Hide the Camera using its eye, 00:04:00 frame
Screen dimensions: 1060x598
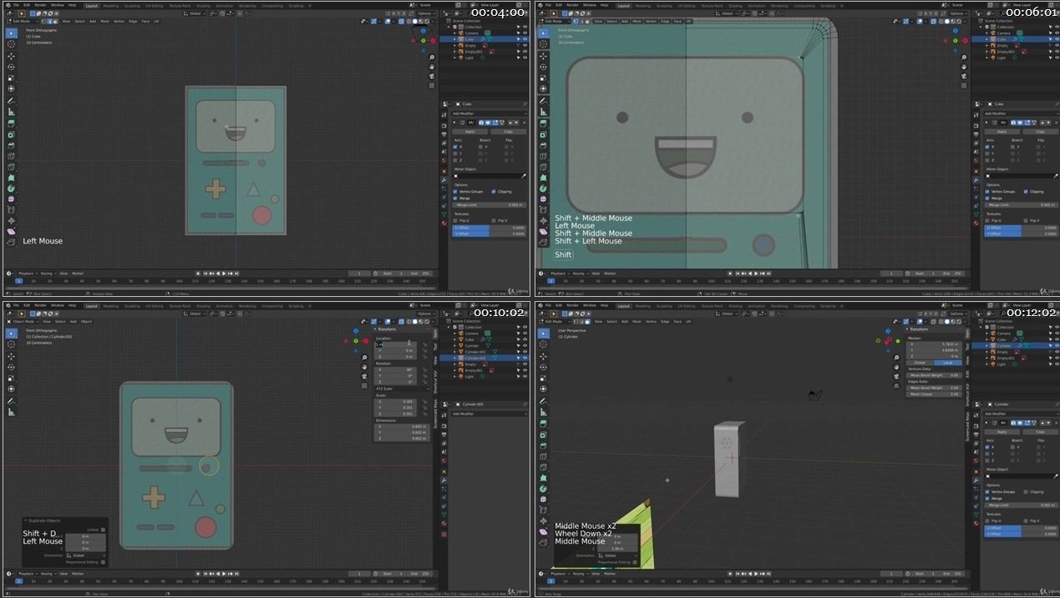[525, 33]
